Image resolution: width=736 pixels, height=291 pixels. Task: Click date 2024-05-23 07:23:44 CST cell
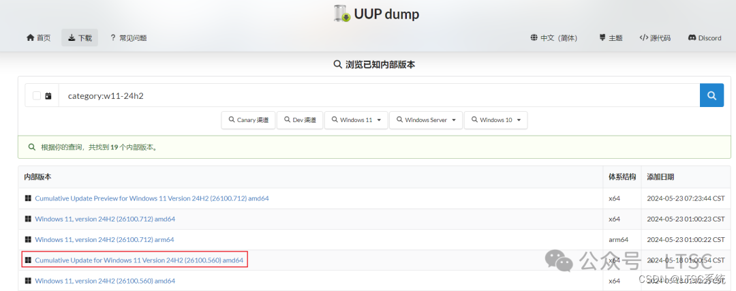click(x=686, y=198)
